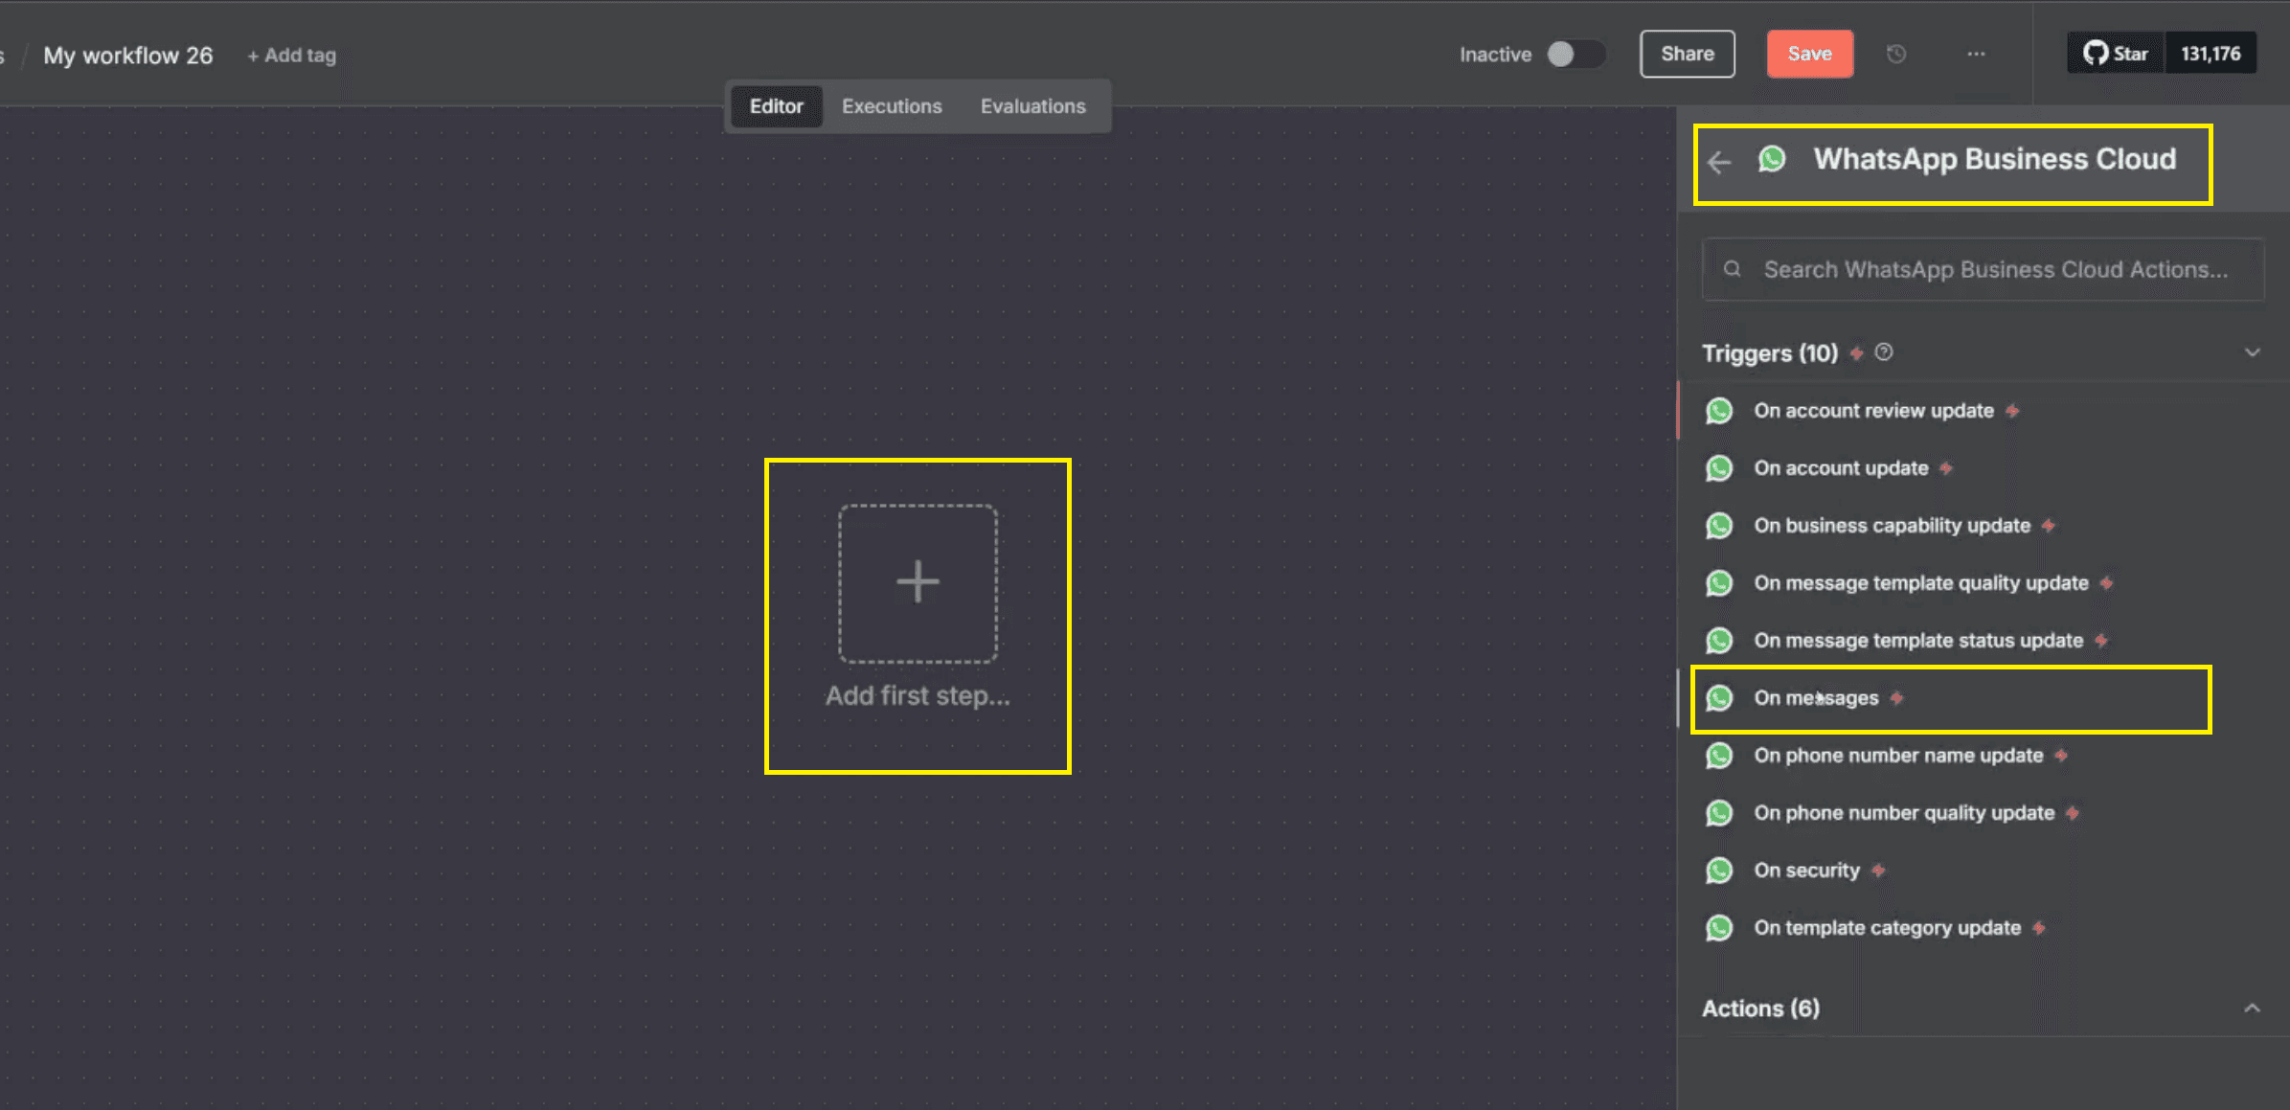Select the On account review update trigger
Viewport: 2290px width, 1110px height.
(1983, 411)
